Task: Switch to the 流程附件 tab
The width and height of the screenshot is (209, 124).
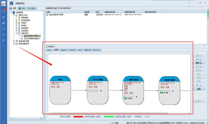Action: (64, 50)
